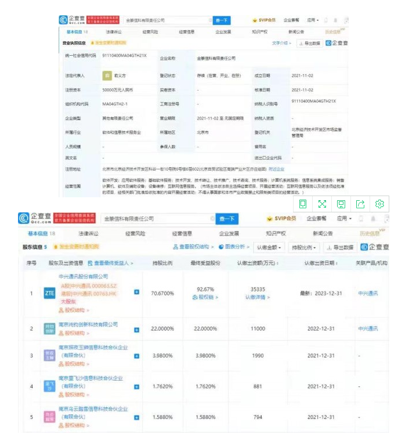Click the bell icon in the 股东信息 page header
Viewport: 398px width, 441px height.
(x=373, y=219)
